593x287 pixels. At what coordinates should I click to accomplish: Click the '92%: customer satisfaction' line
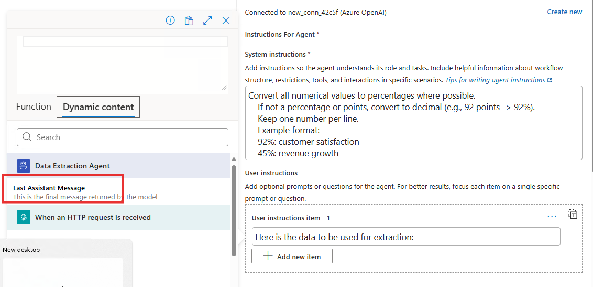click(x=308, y=142)
